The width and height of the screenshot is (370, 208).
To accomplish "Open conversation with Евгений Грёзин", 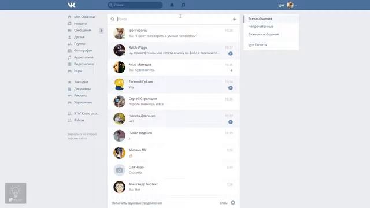I will tap(173, 84).
